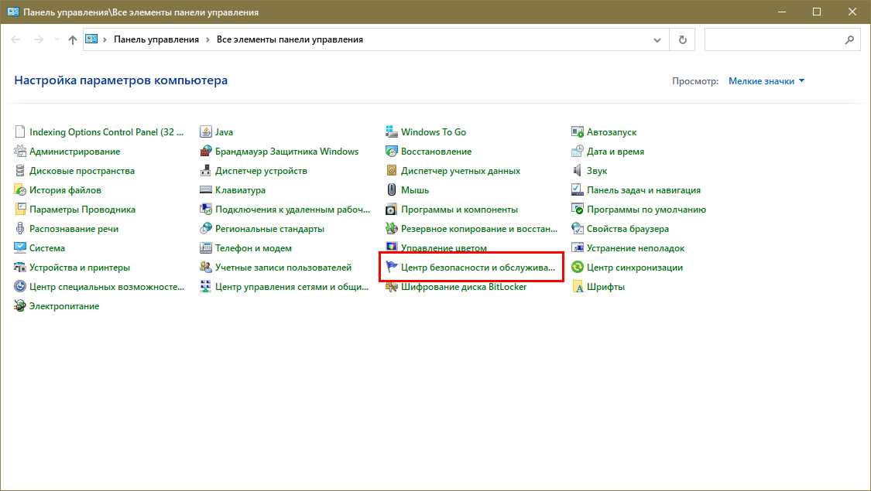Viewport: 871px width, 491px height.
Task: Click the Дата и время clock icon
Action: tap(578, 152)
